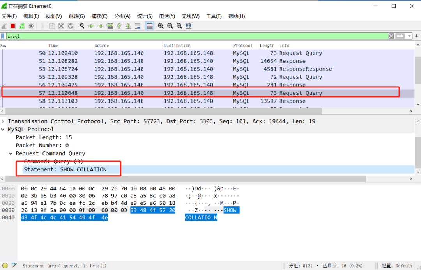Collapse the MySQL Protocol tree node
The image size is (421, 270).
point(3,129)
